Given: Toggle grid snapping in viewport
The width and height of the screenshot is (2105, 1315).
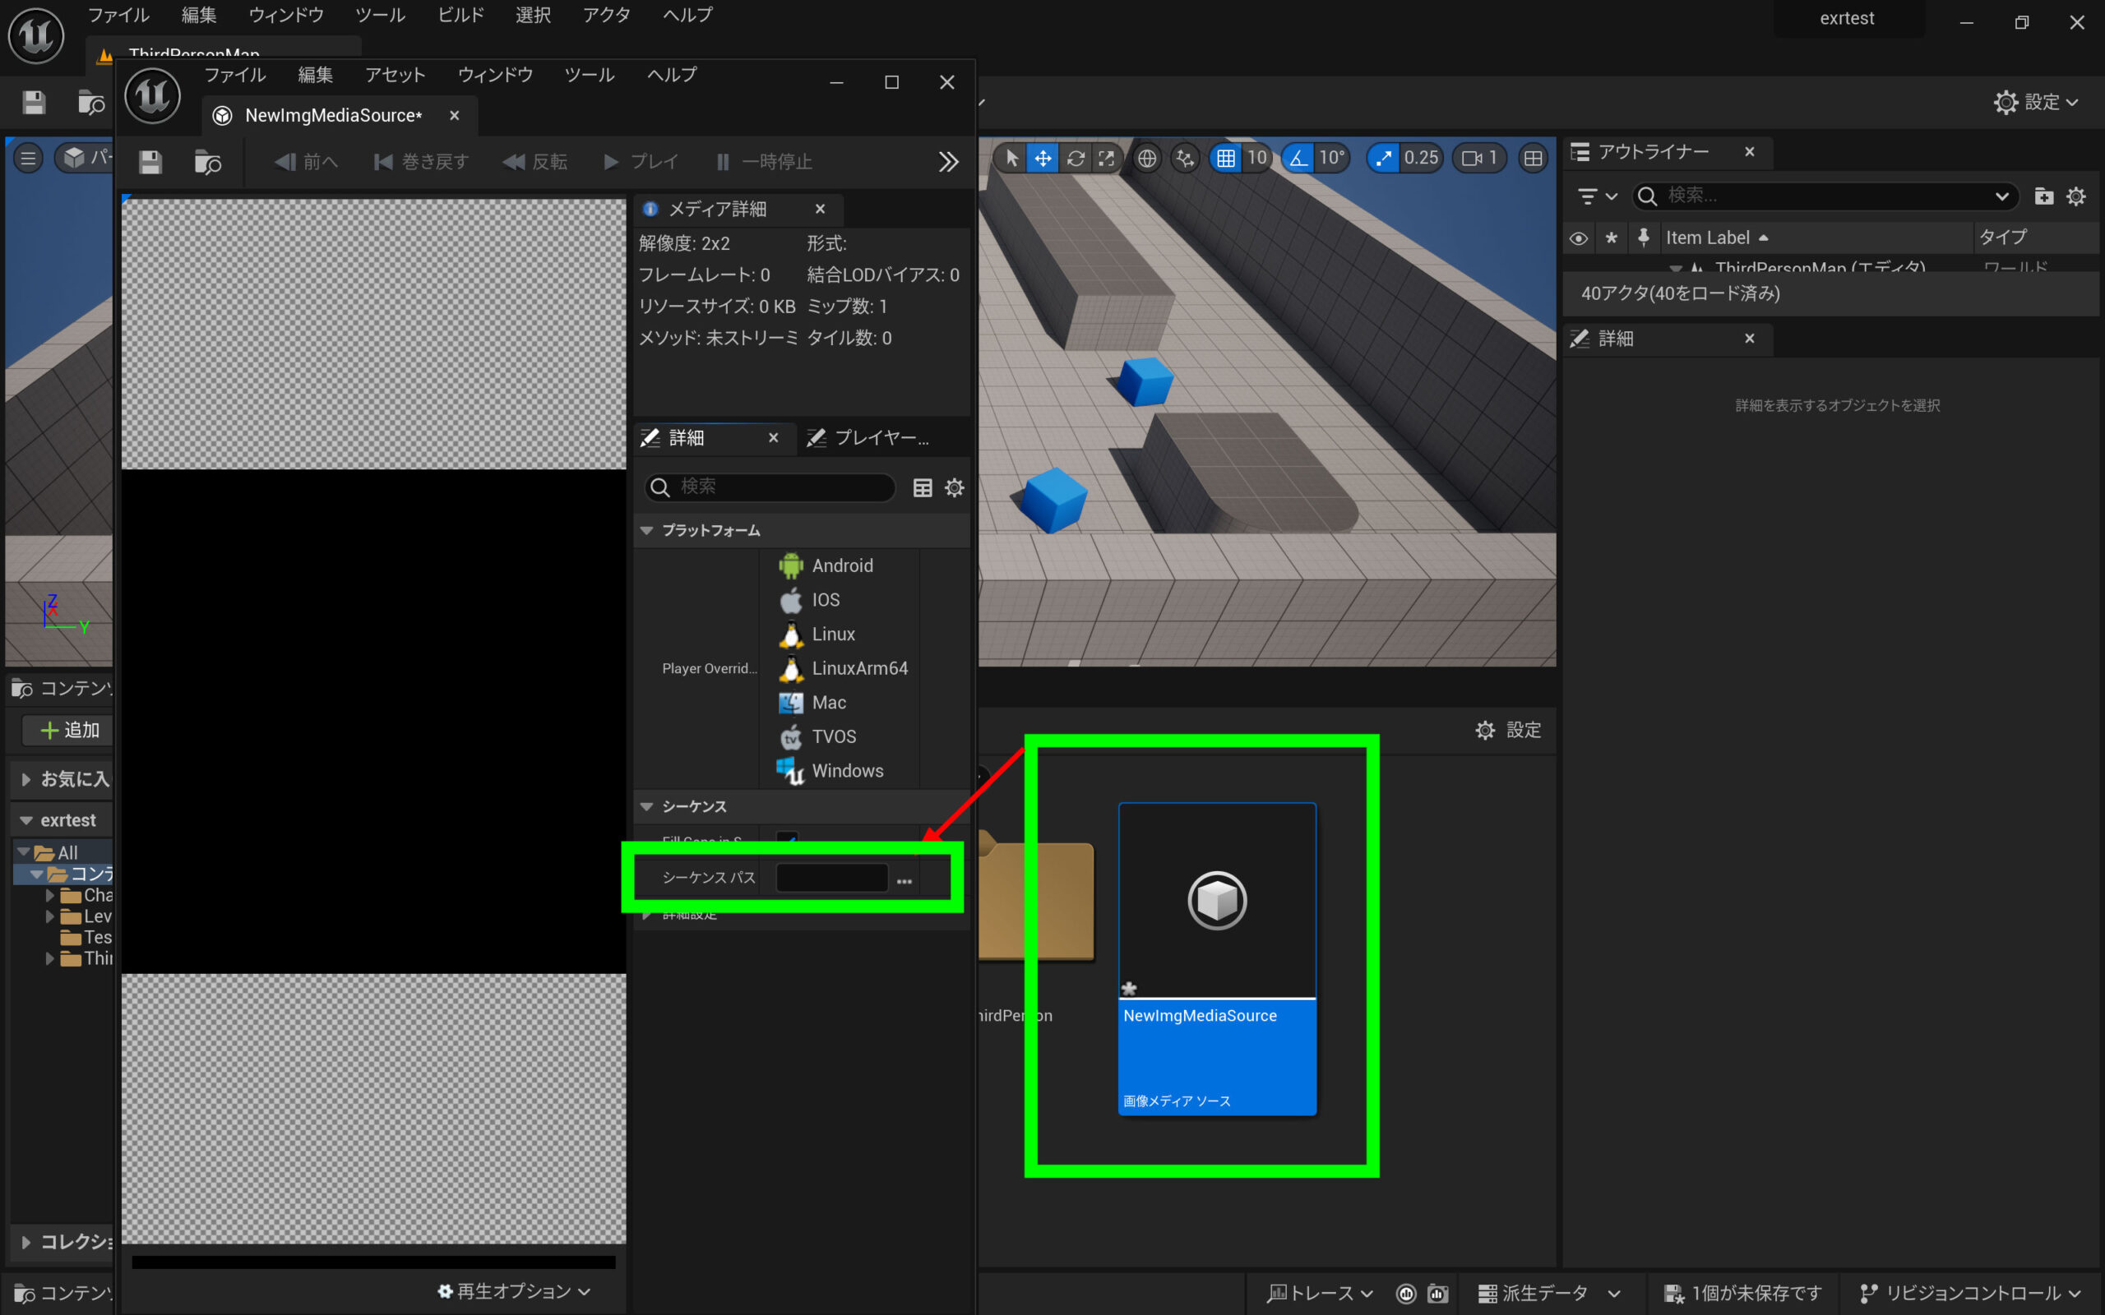Looking at the screenshot, I should tap(1226, 159).
